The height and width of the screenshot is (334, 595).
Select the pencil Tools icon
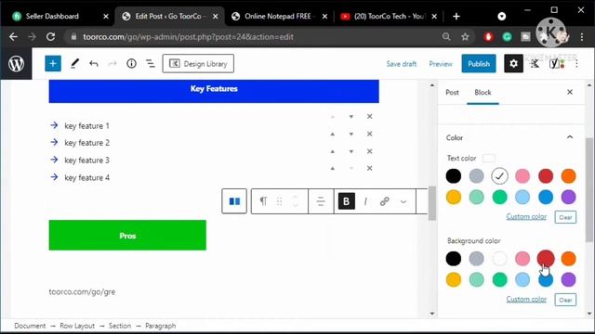(74, 64)
